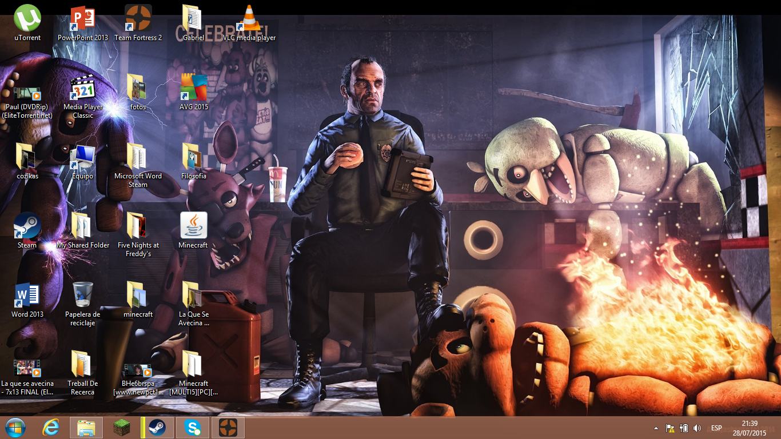Expand the hidden system tray icons arrow
The width and height of the screenshot is (781, 439).
[656, 428]
